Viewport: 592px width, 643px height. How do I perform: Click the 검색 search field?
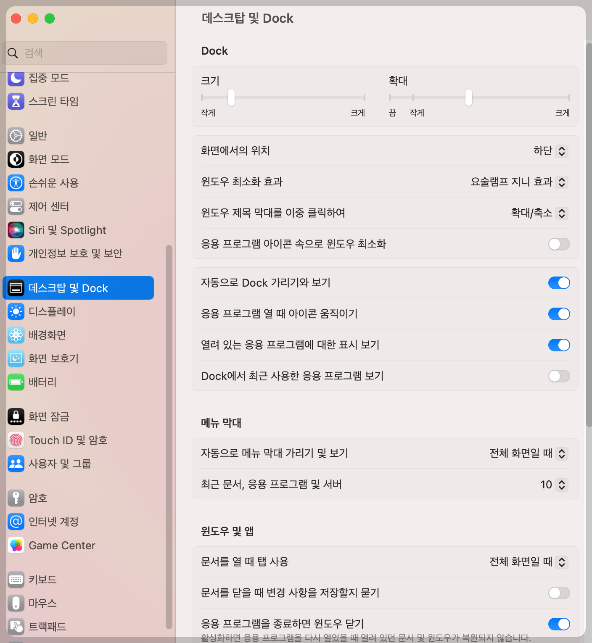85,53
